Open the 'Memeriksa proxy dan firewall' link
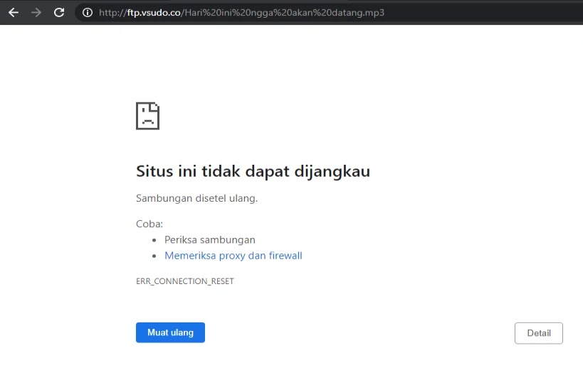The width and height of the screenshot is (583, 375). [x=233, y=256]
